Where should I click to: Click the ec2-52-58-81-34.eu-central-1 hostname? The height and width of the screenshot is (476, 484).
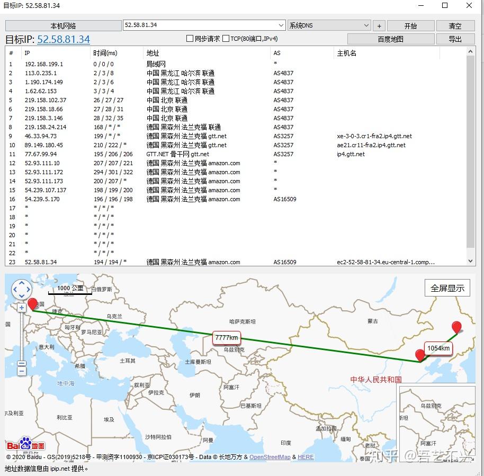click(x=386, y=262)
